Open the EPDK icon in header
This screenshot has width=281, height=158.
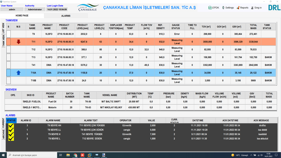tap(210, 8)
